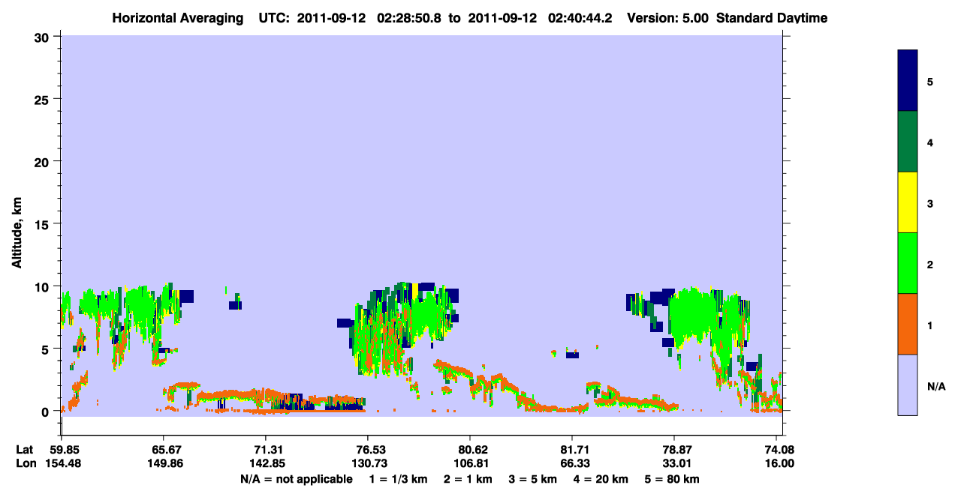Click the latitude value 74.08
The height and width of the screenshot is (500, 976).
779,450
